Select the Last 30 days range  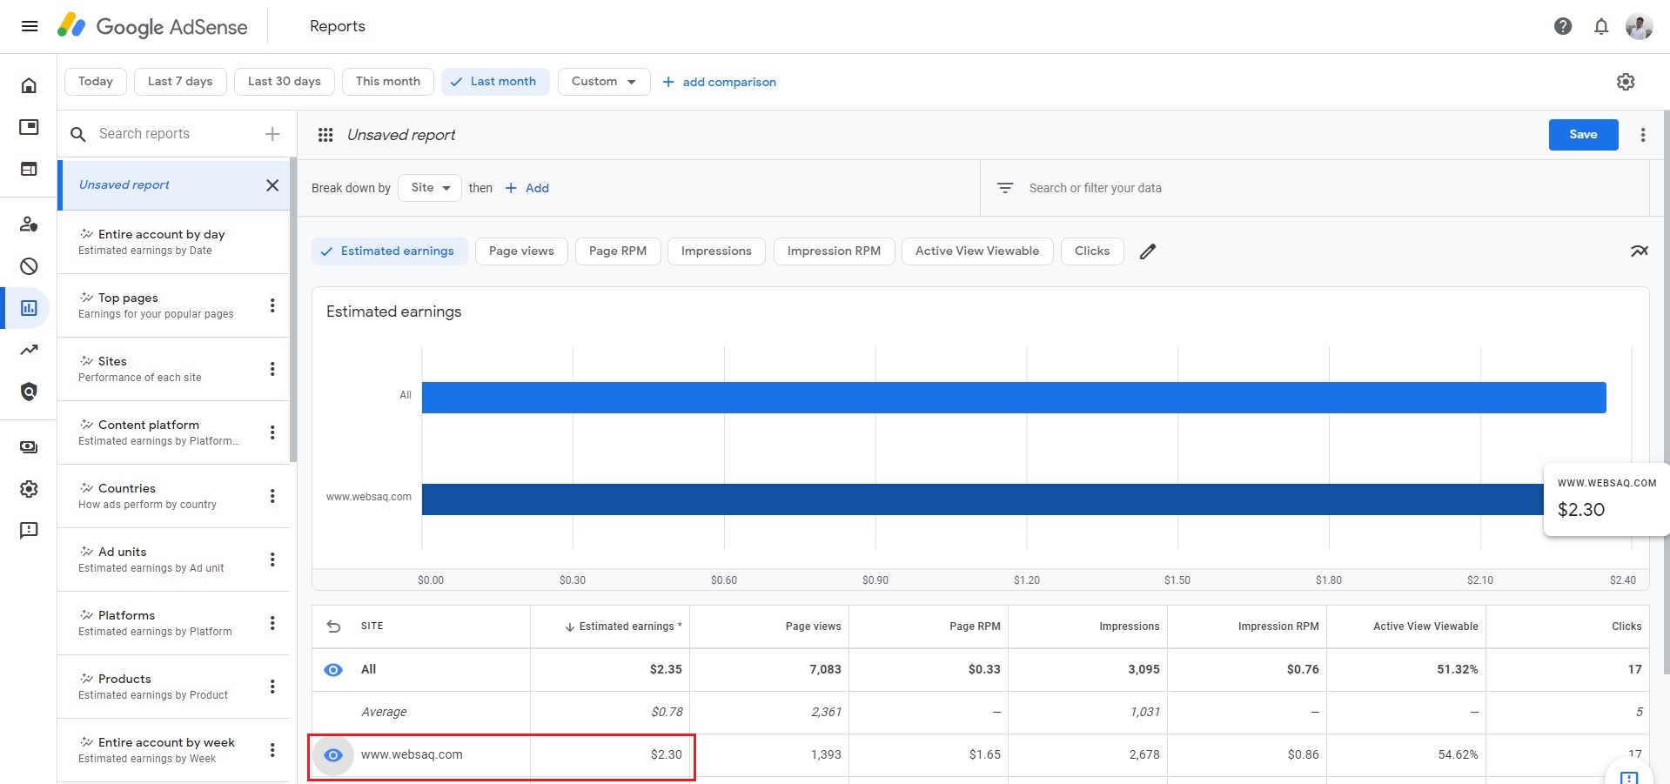[x=285, y=82]
